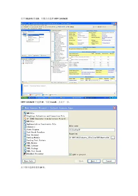Toggle the Add to project checkbox

click(71, 154)
